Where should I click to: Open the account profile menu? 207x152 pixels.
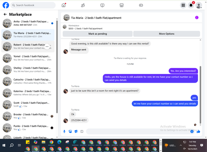tap(199, 5)
